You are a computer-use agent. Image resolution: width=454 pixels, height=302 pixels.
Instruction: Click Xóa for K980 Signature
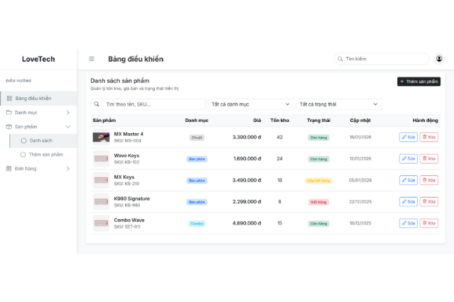point(429,202)
